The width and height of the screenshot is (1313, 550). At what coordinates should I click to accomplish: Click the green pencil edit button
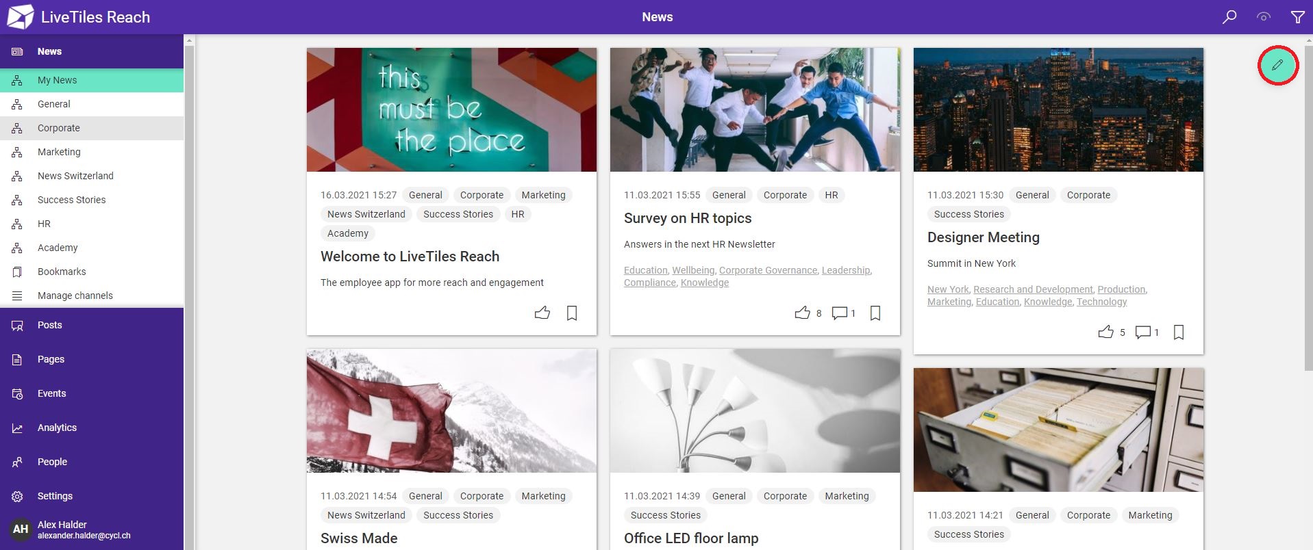coord(1277,65)
